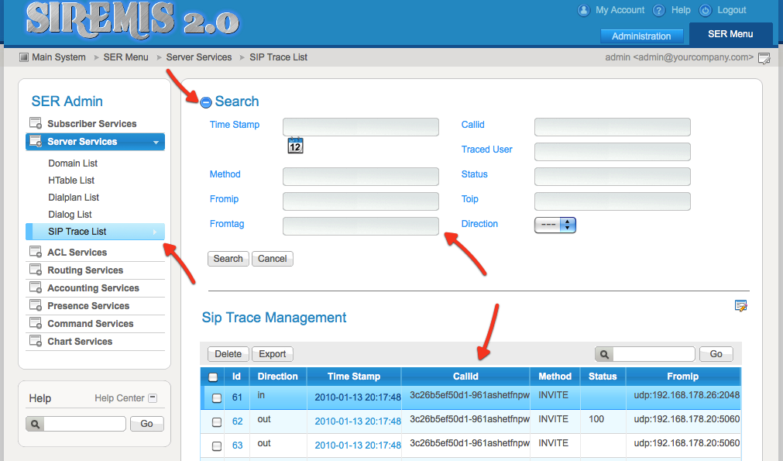Click into the Callid search field

point(612,127)
